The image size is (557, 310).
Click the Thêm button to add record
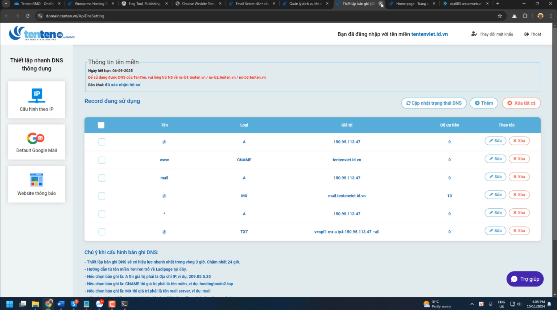(484, 103)
